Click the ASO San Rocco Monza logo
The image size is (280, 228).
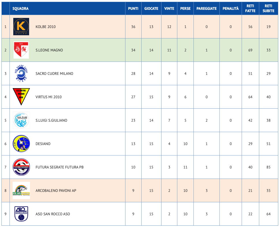tap(21, 214)
